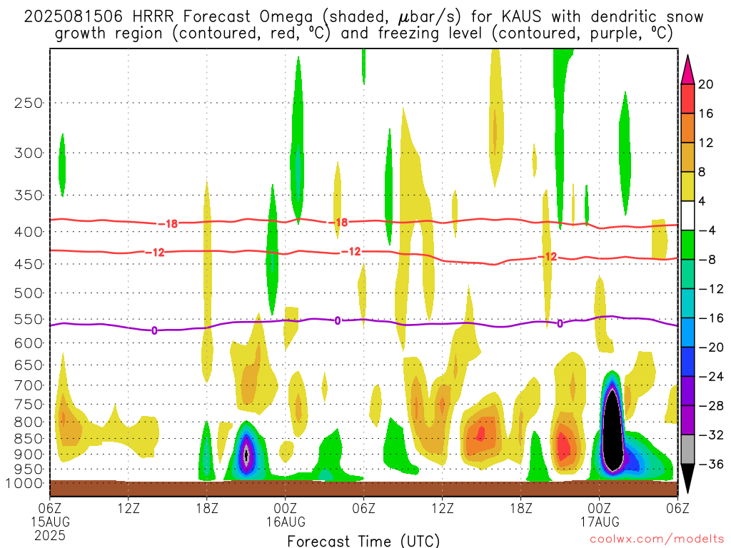Select the 250 pressure level label

[x=29, y=103]
